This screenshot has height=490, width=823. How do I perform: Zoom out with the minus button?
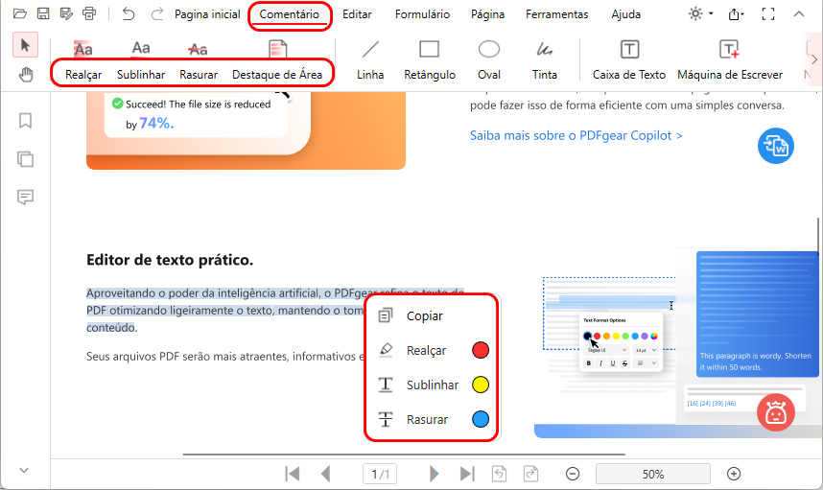click(x=573, y=475)
